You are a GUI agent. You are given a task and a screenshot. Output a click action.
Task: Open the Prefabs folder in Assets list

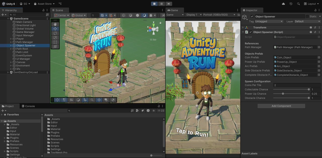[55, 136]
